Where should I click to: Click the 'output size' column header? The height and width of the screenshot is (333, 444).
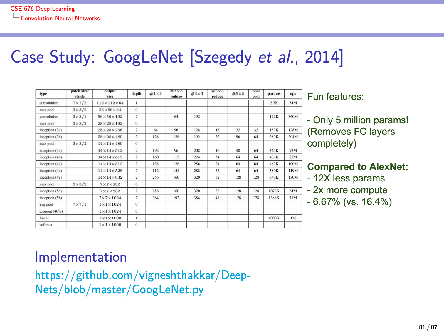[x=110, y=94]
